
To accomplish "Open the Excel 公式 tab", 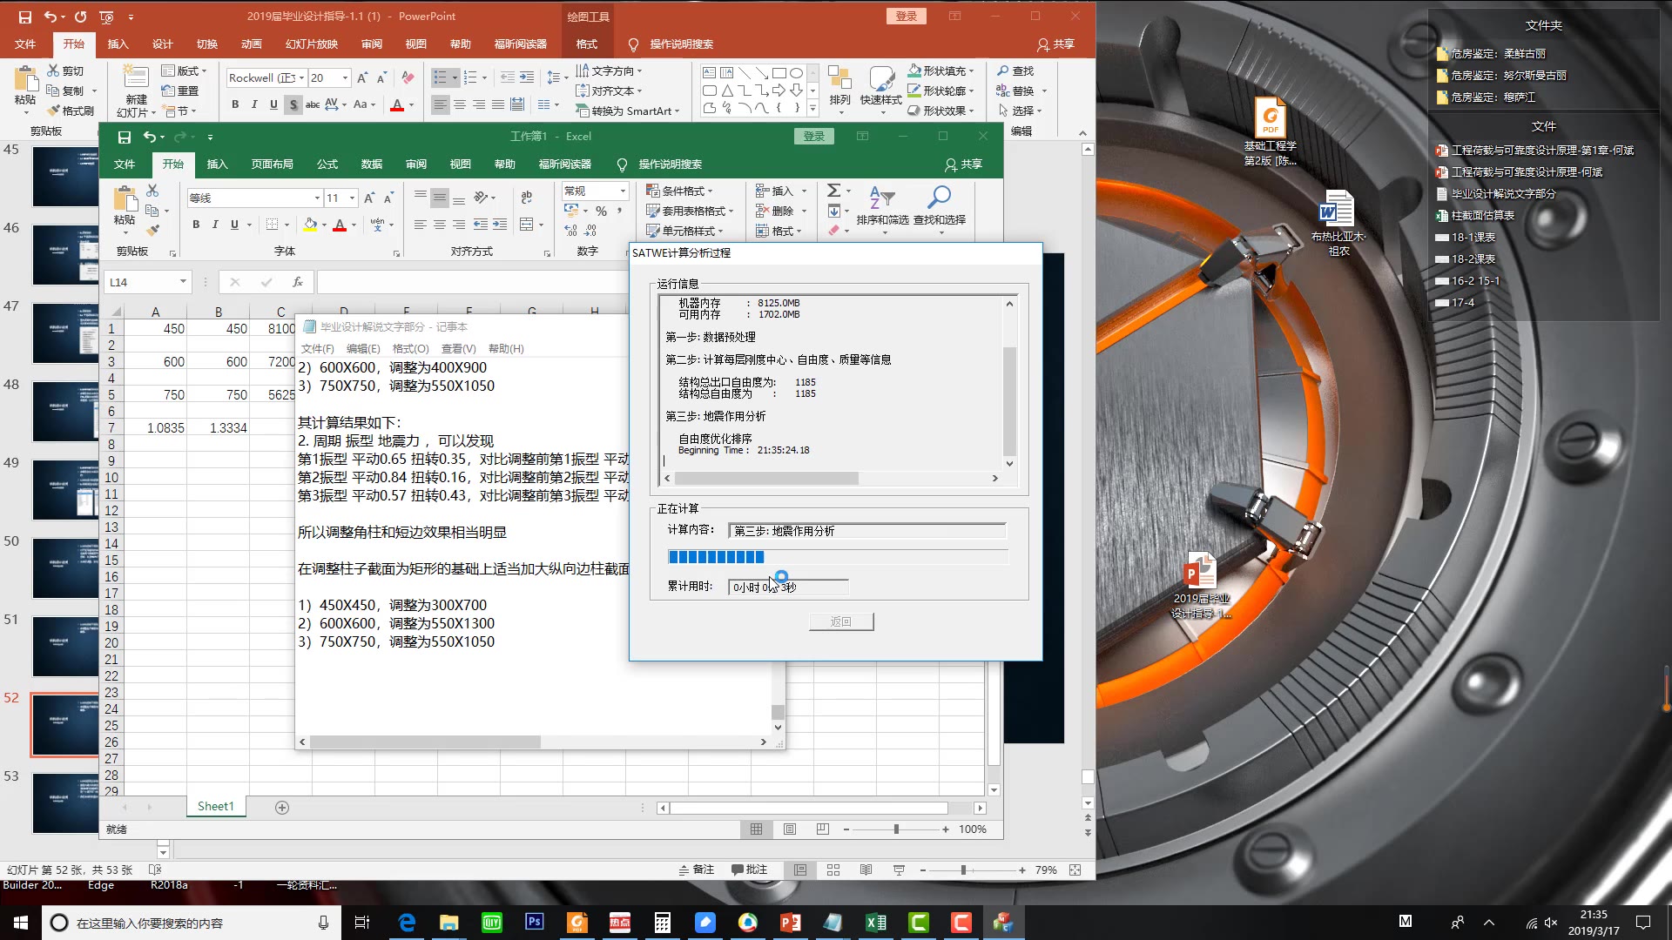I will (327, 164).
